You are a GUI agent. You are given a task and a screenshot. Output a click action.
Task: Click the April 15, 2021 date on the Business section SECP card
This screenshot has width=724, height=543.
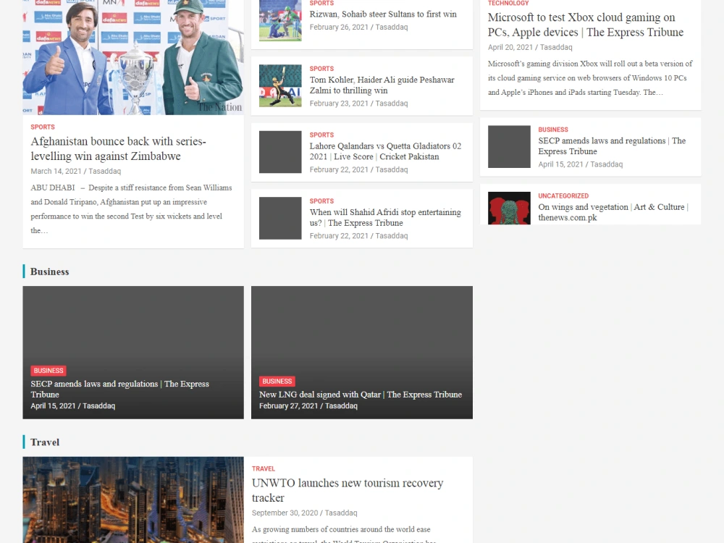click(x=53, y=406)
